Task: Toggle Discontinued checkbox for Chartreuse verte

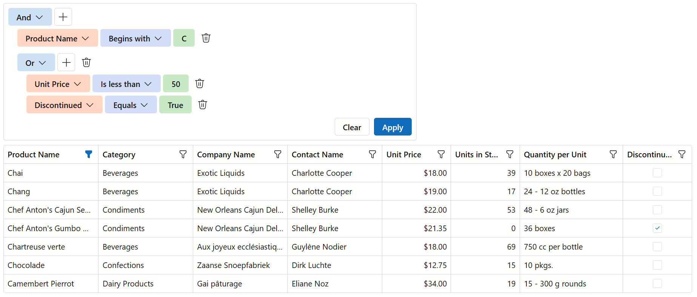Action: 657,247
